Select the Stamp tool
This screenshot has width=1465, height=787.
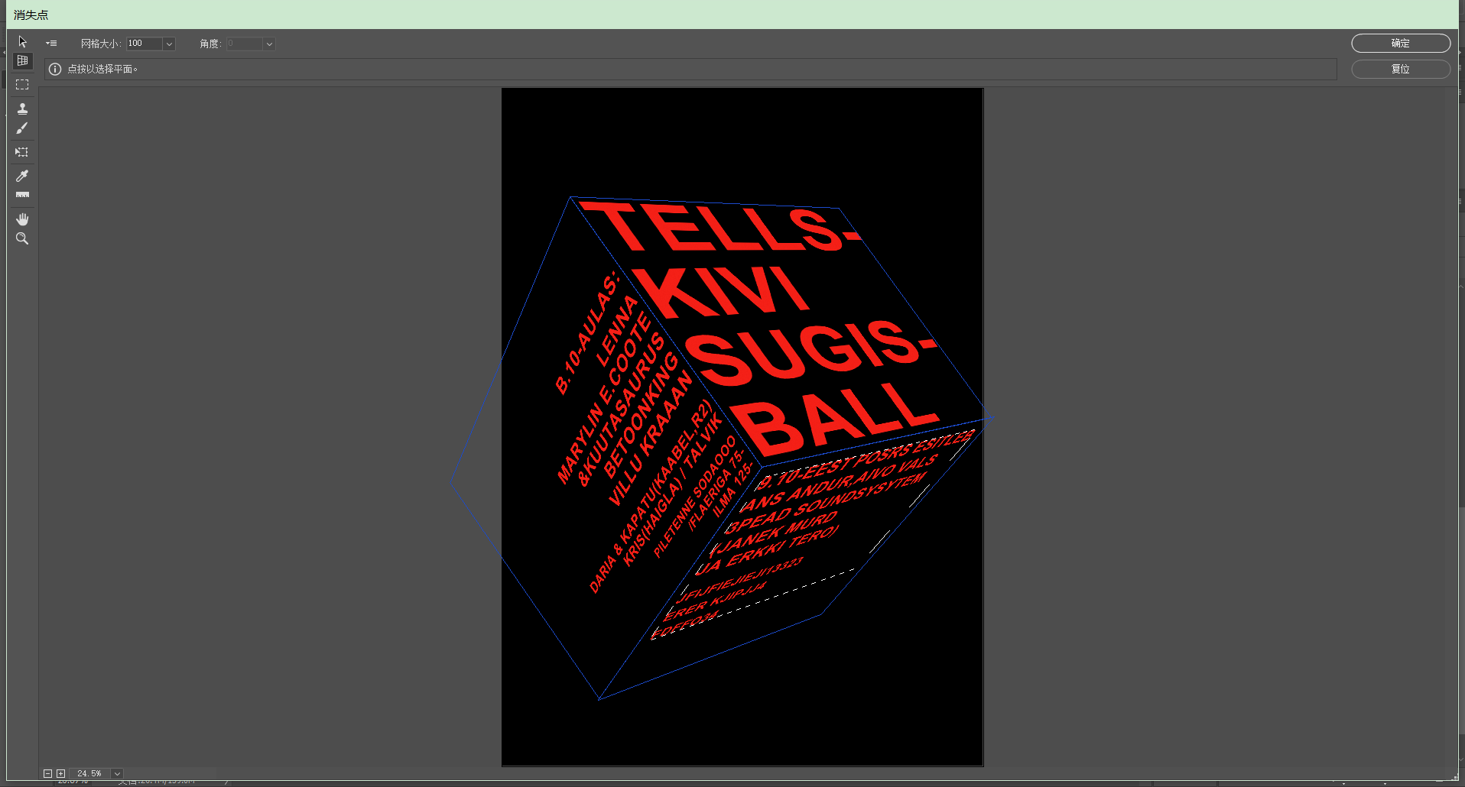tap(22, 108)
